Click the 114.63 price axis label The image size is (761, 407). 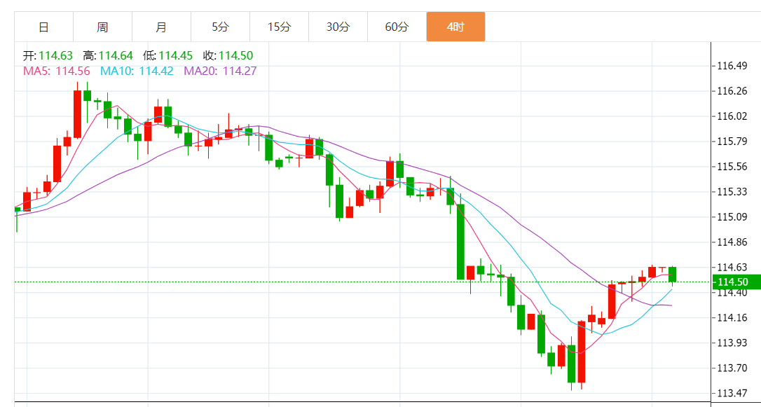pyautogui.click(x=734, y=268)
